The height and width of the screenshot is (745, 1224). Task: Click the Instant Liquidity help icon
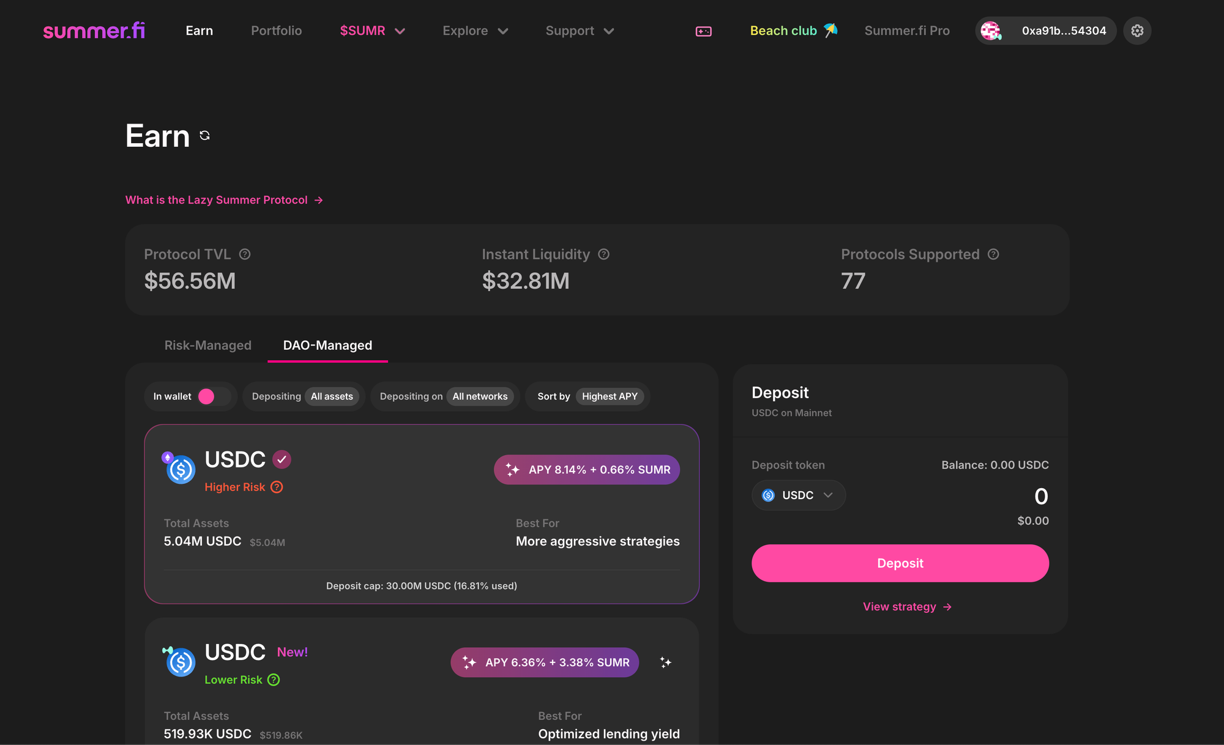(x=603, y=254)
